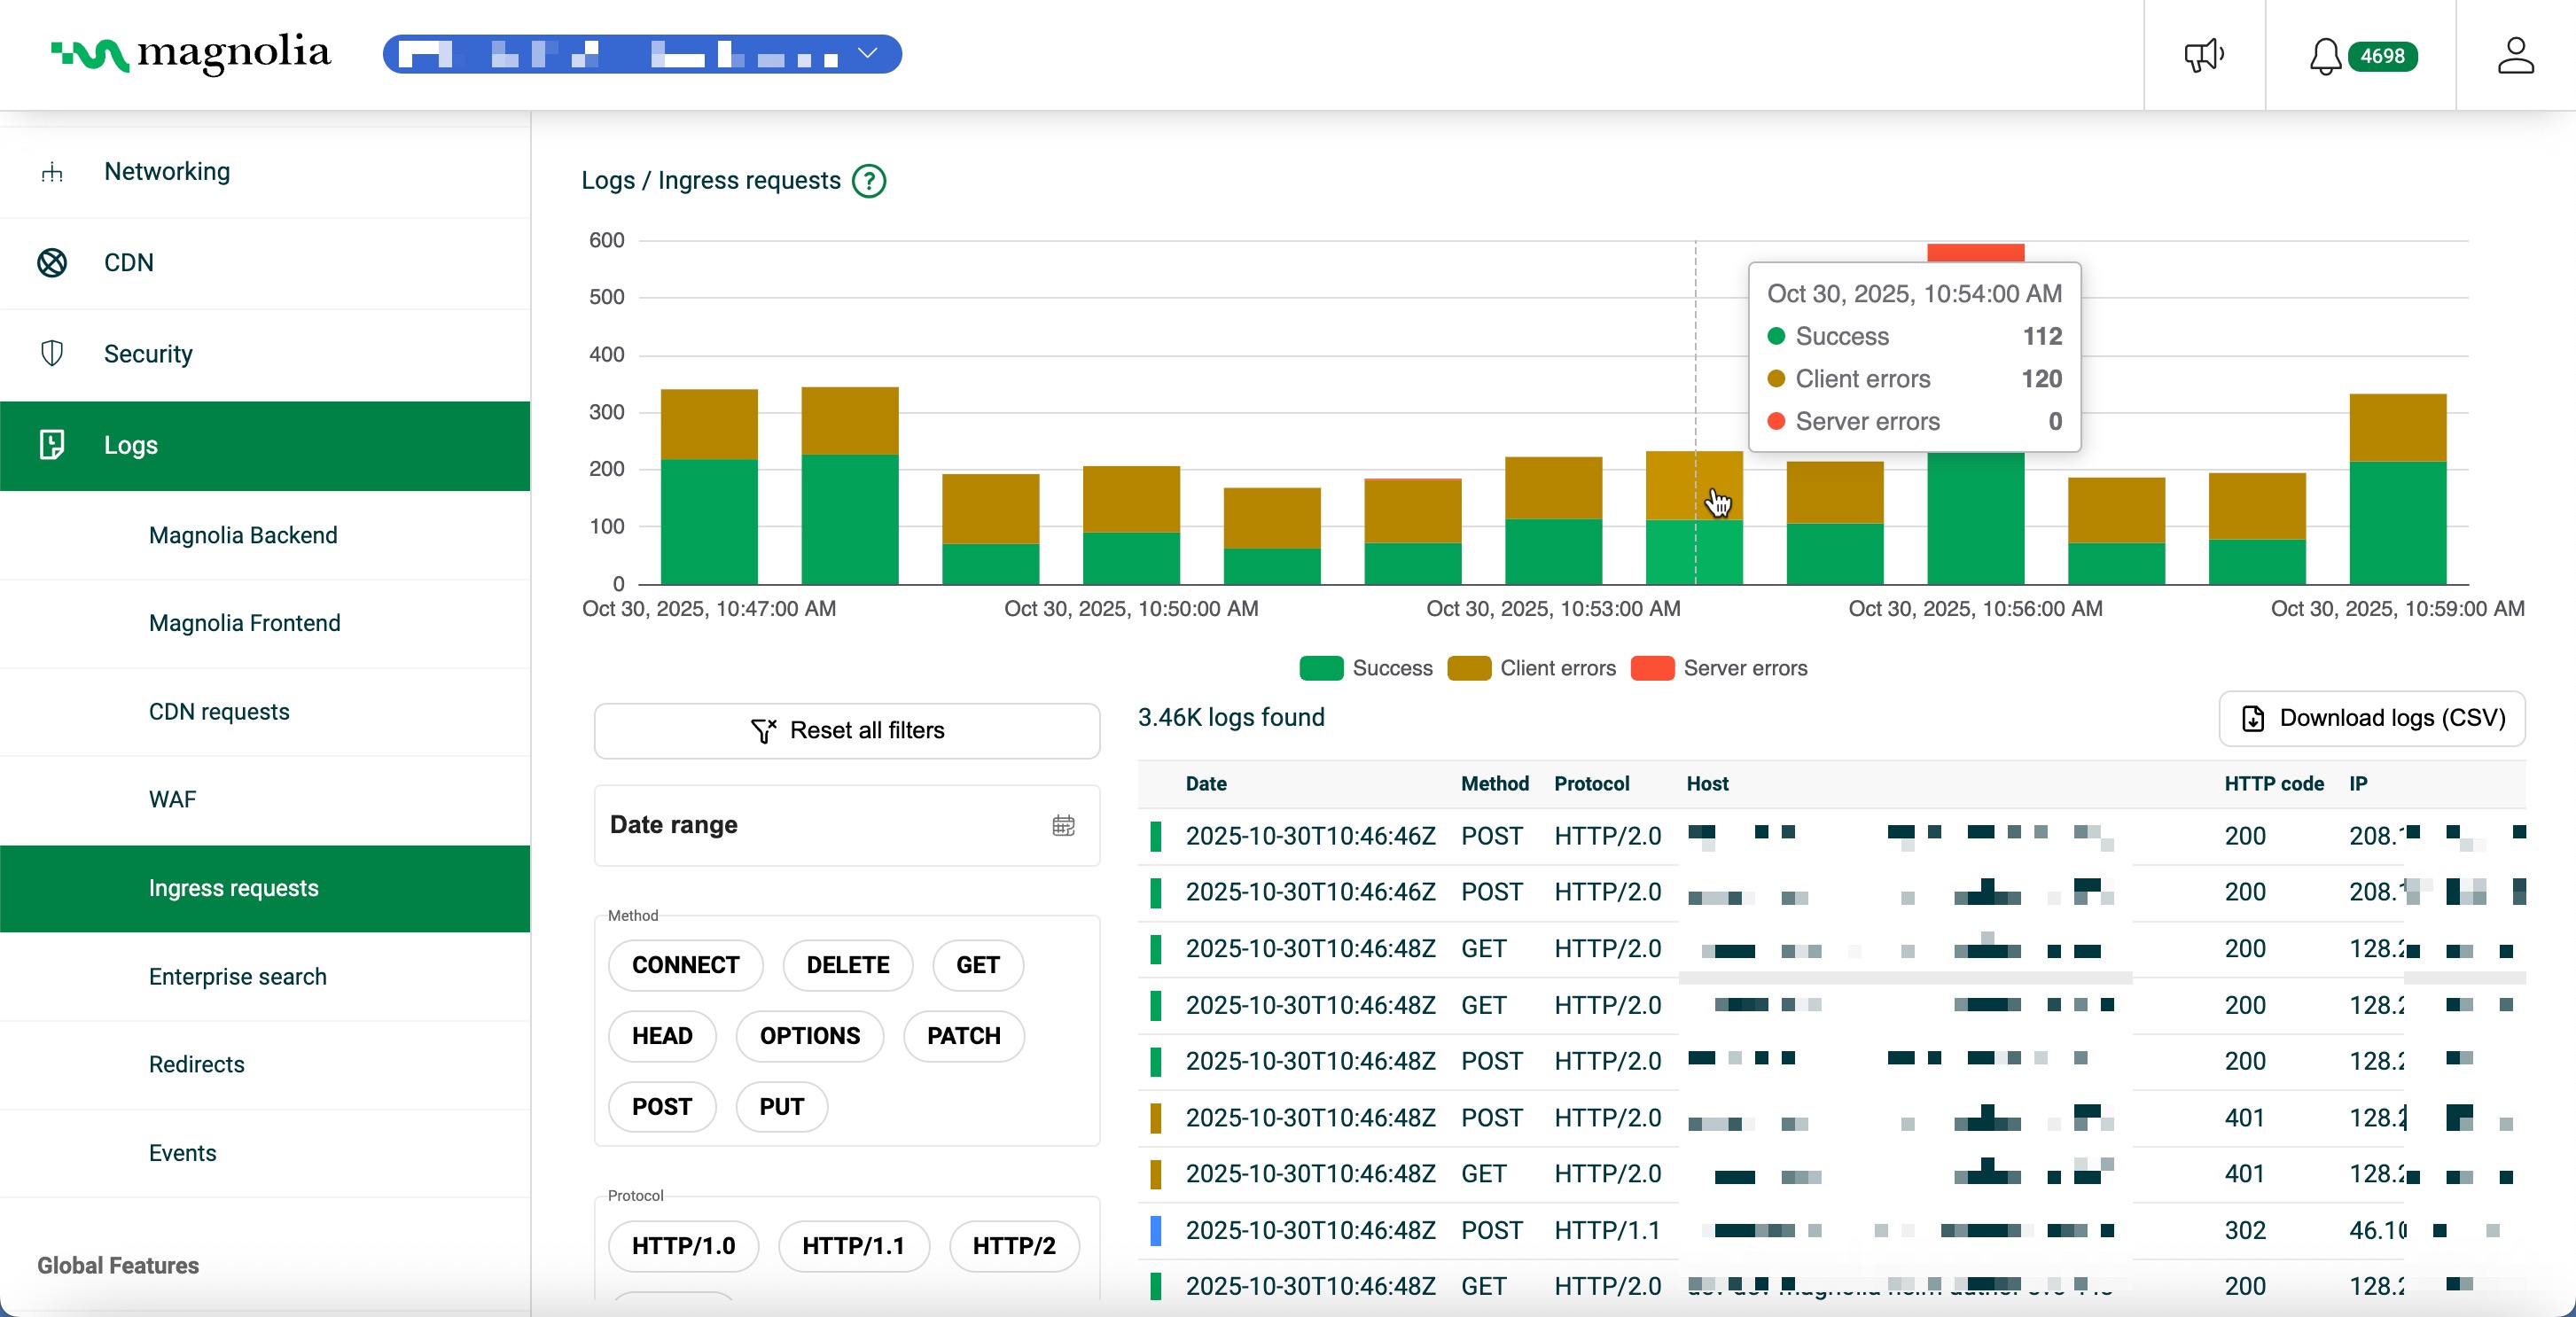Enable the POST method filter
Screen dimensions: 2576x1317
[661, 1106]
